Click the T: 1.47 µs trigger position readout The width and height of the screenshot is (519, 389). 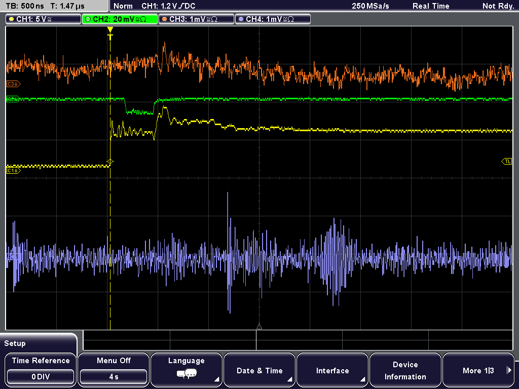coord(67,6)
